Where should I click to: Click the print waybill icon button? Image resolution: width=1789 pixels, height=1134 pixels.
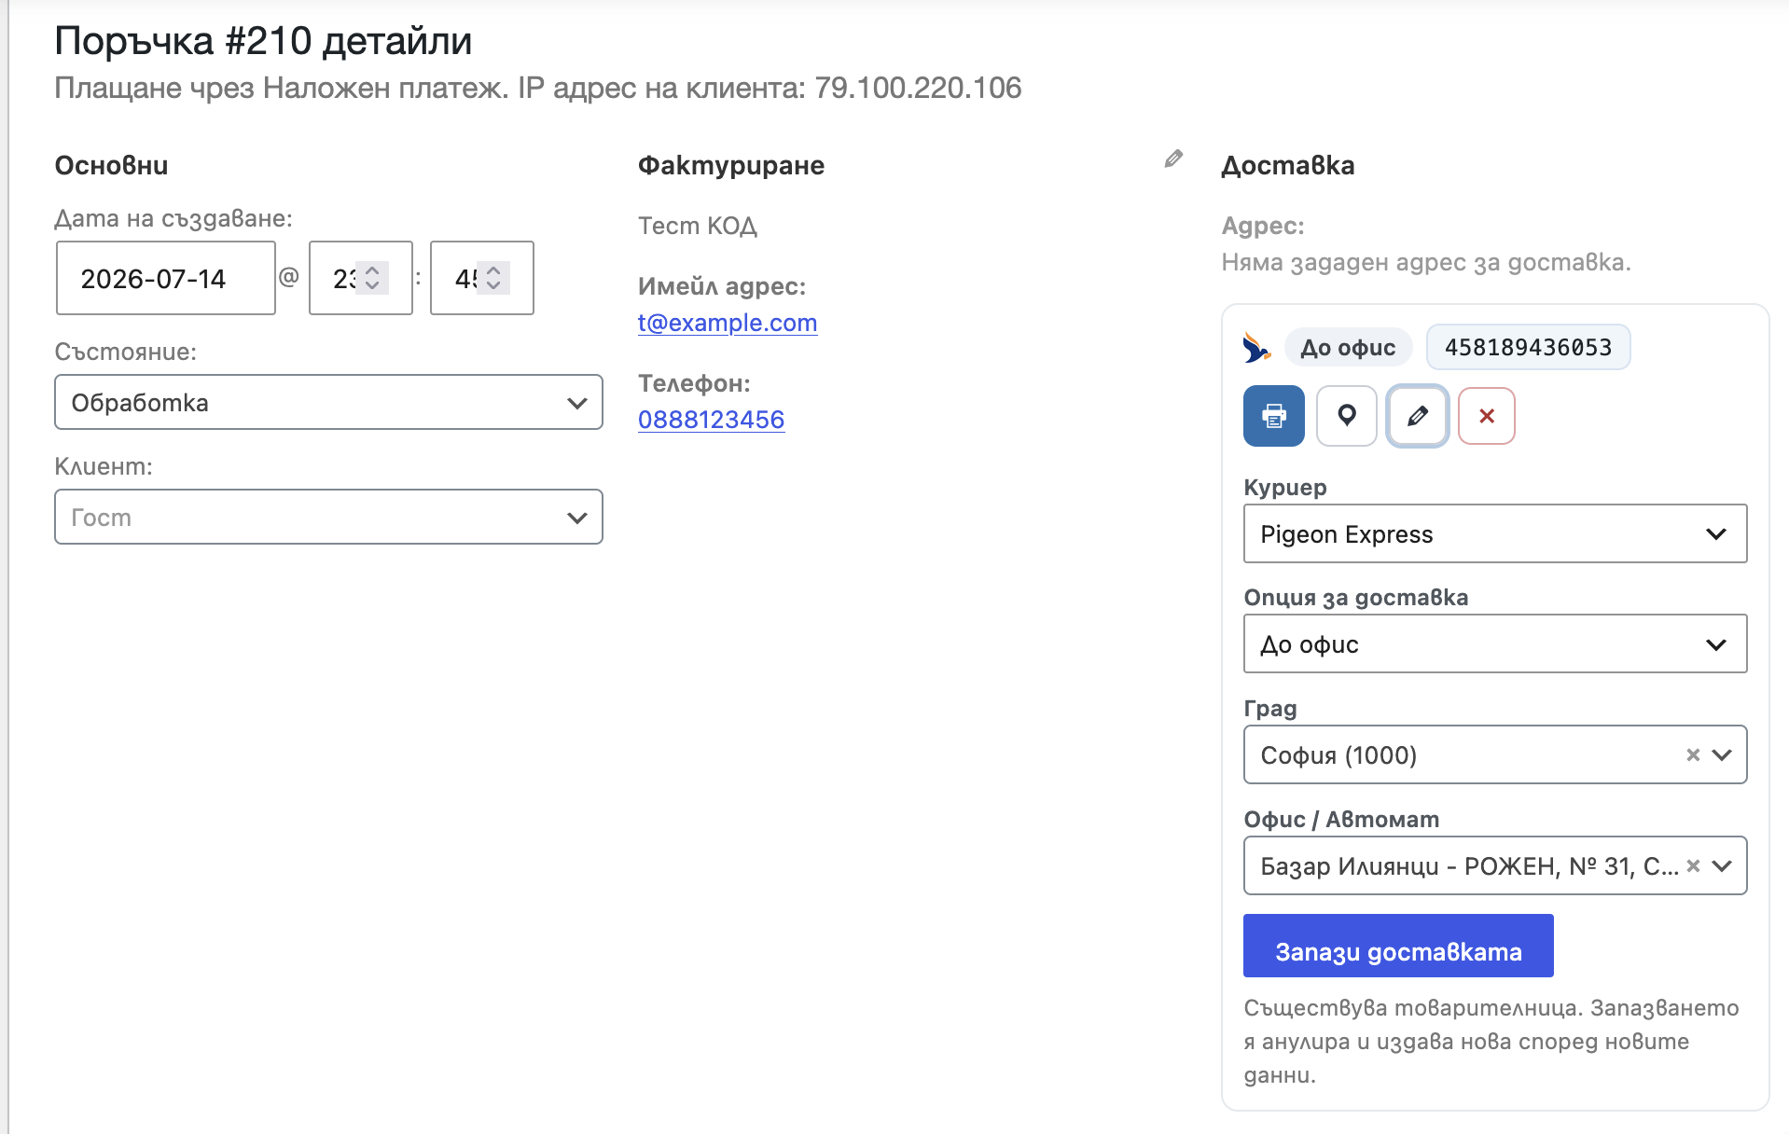[1273, 416]
